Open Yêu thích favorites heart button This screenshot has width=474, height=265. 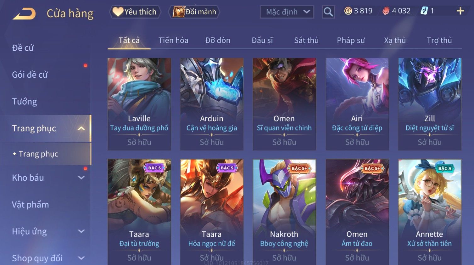tap(135, 12)
